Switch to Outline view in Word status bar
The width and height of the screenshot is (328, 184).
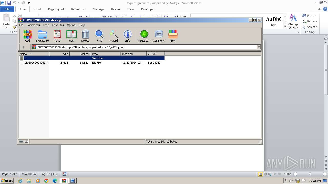click(274, 174)
